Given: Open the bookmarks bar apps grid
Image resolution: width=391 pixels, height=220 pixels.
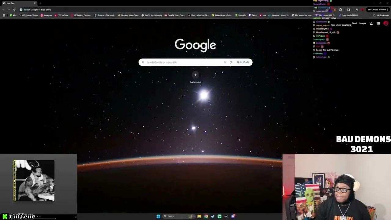Looking at the screenshot, I should (4, 15).
